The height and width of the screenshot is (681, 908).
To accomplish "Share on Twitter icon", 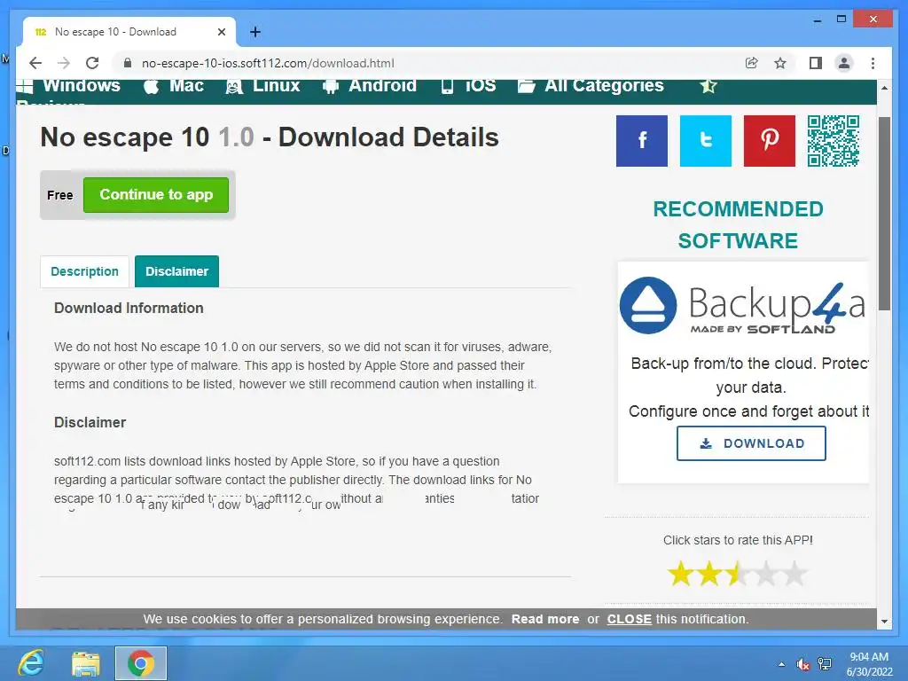I will coord(705,141).
